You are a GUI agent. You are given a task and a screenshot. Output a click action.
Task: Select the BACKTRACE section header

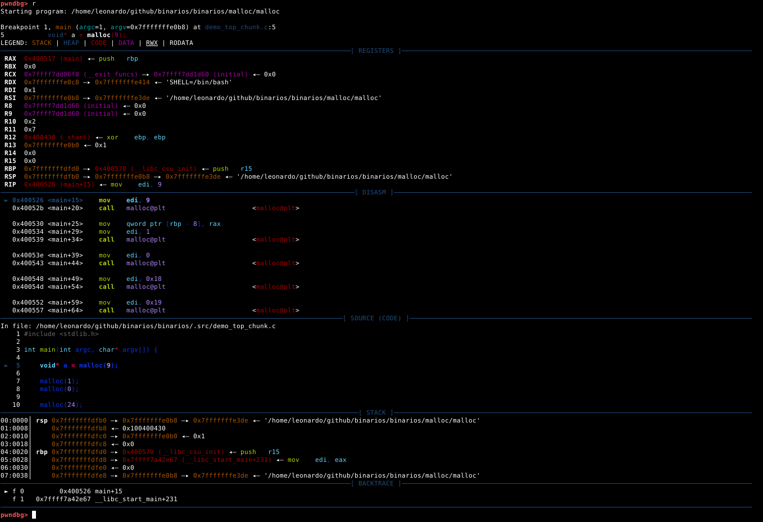pos(376,484)
